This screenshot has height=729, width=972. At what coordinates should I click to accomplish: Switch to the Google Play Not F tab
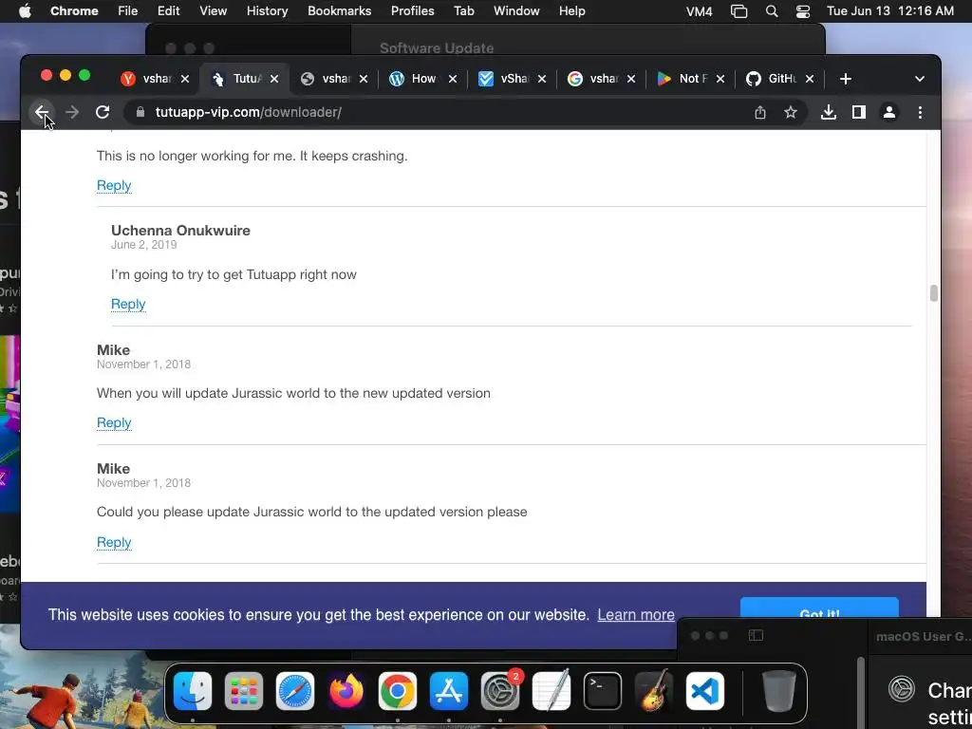pos(682,79)
